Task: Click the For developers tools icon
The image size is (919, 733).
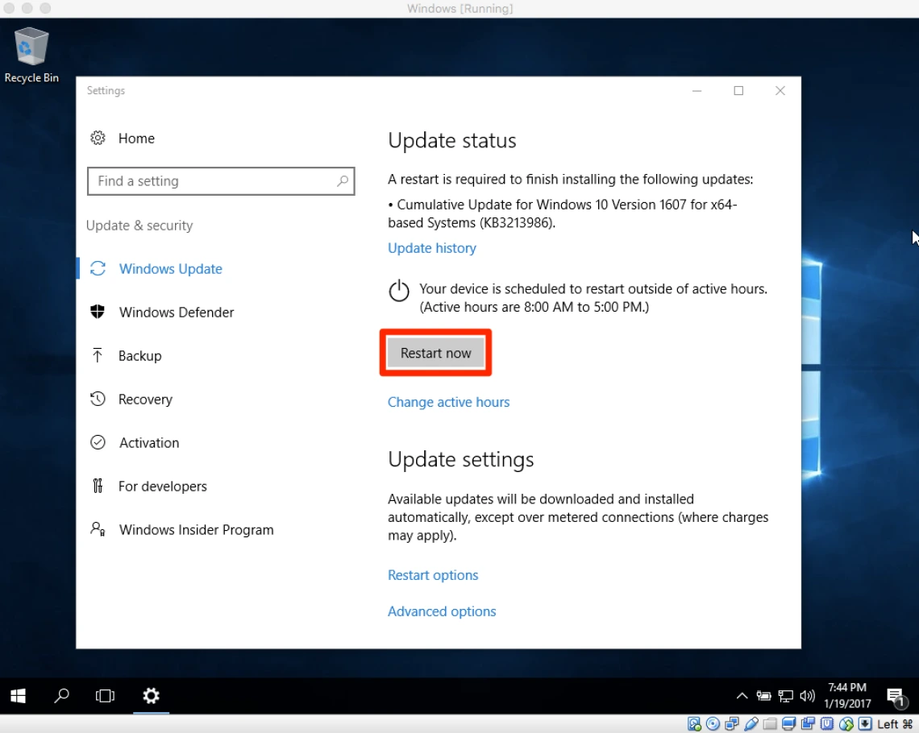Action: pos(98,486)
